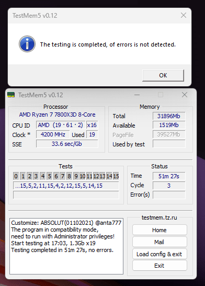Select test box 6
205x286 pixels.
pos(56,176)
